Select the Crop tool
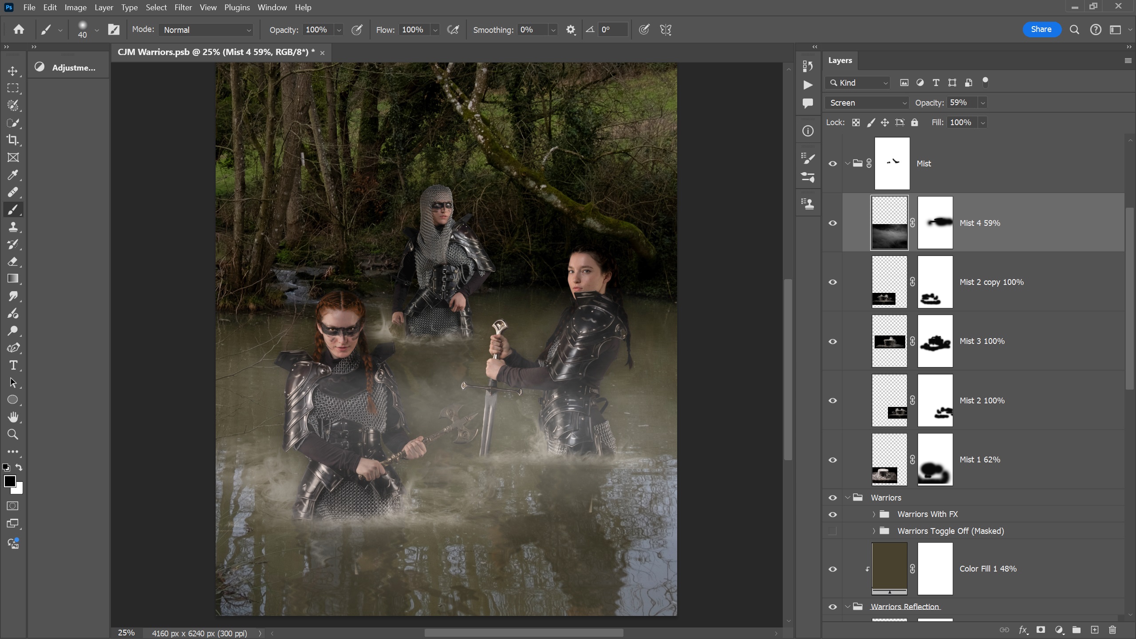Viewport: 1136px width, 639px height. [x=13, y=140]
